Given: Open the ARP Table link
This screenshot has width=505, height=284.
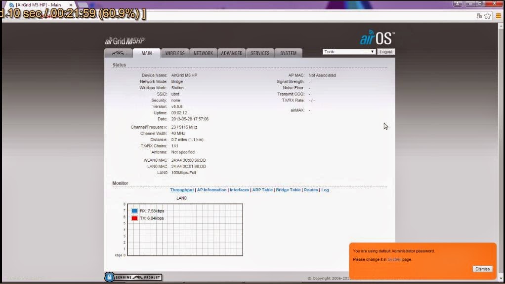Looking at the screenshot, I should coord(262,190).
